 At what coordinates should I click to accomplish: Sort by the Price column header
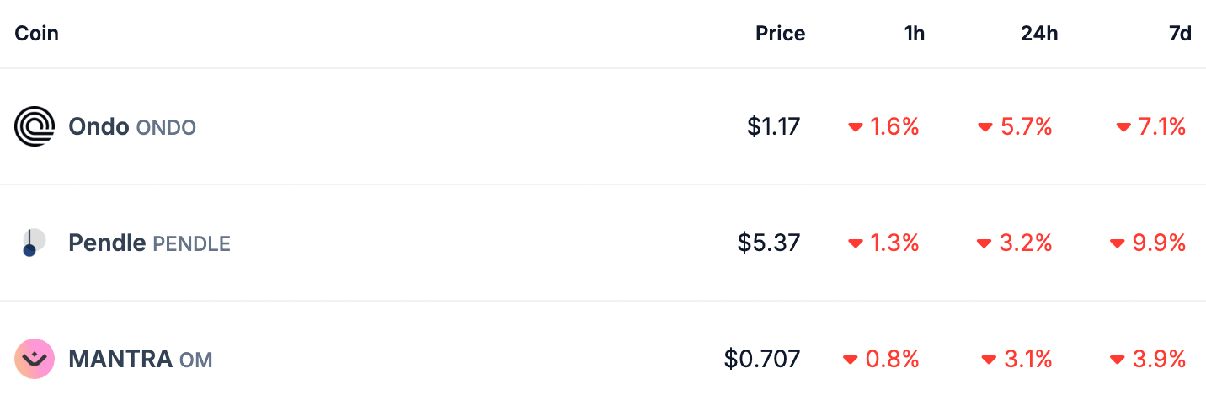pos(780,34)
